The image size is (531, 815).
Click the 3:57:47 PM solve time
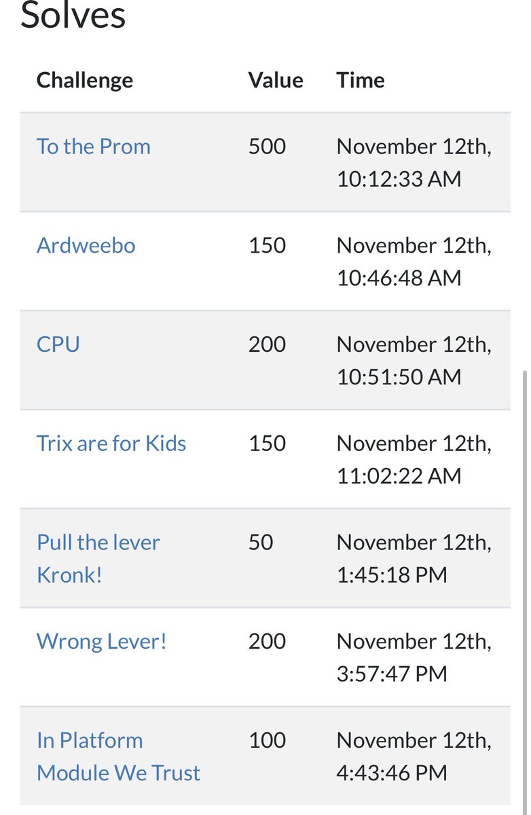[392, 674]
